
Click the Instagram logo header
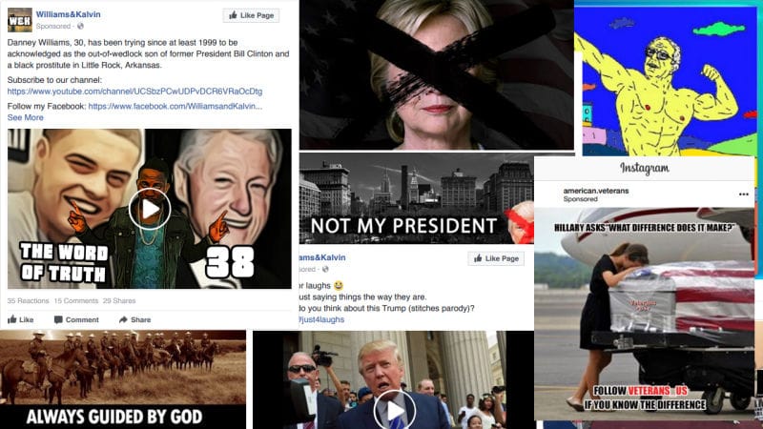click(645, 169)
